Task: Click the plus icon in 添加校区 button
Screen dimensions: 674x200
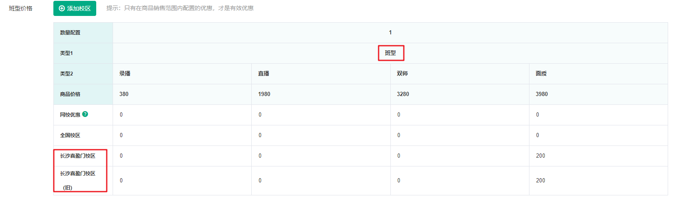Action: (62, 8)
